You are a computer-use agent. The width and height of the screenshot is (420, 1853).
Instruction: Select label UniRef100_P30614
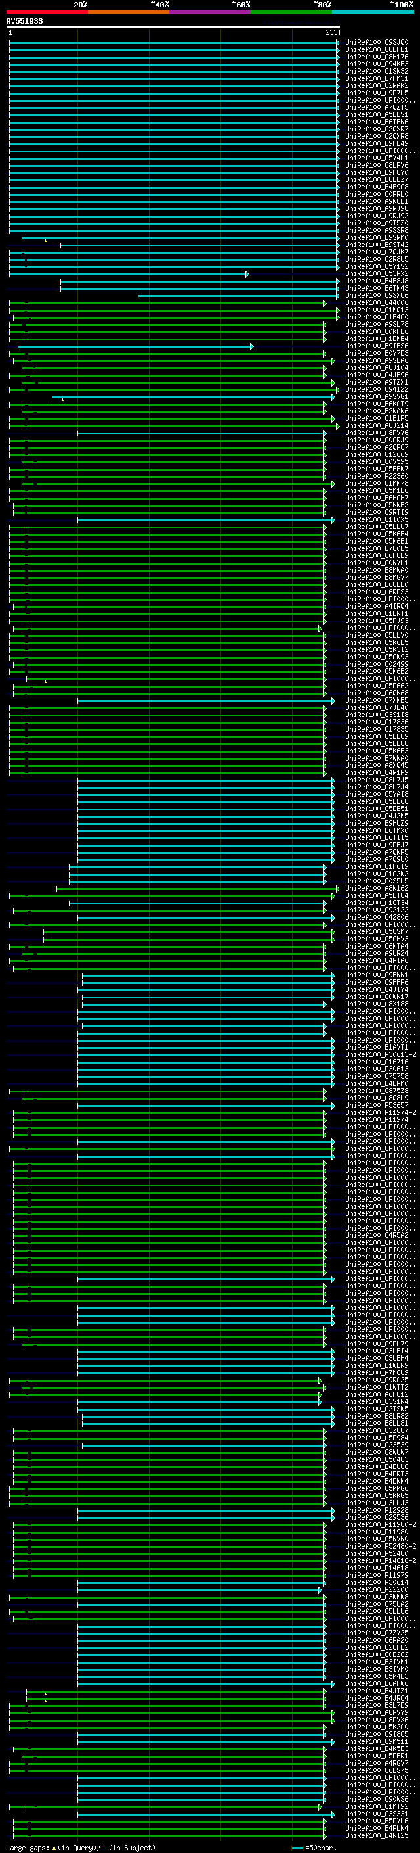coord(377,1583)
